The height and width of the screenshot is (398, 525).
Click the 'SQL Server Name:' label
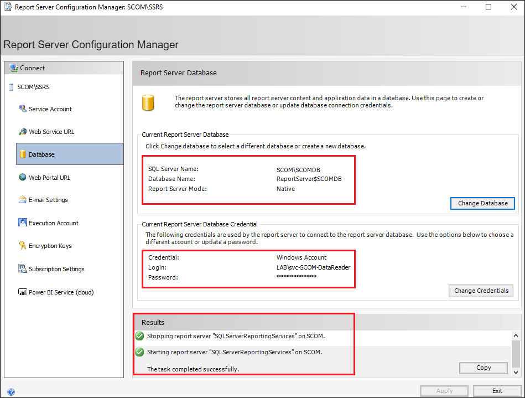174,169
